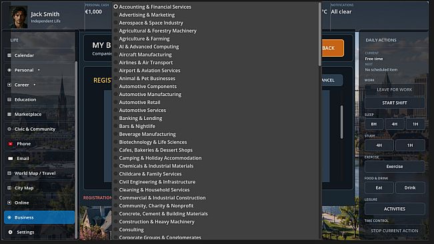Expand the Career menu arrow
This screenshot has width=434, height=244.
(x=34, y=85)
